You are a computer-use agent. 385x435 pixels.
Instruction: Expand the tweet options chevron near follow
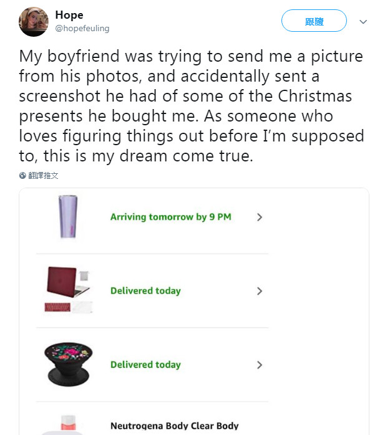(x=363, y=22)
